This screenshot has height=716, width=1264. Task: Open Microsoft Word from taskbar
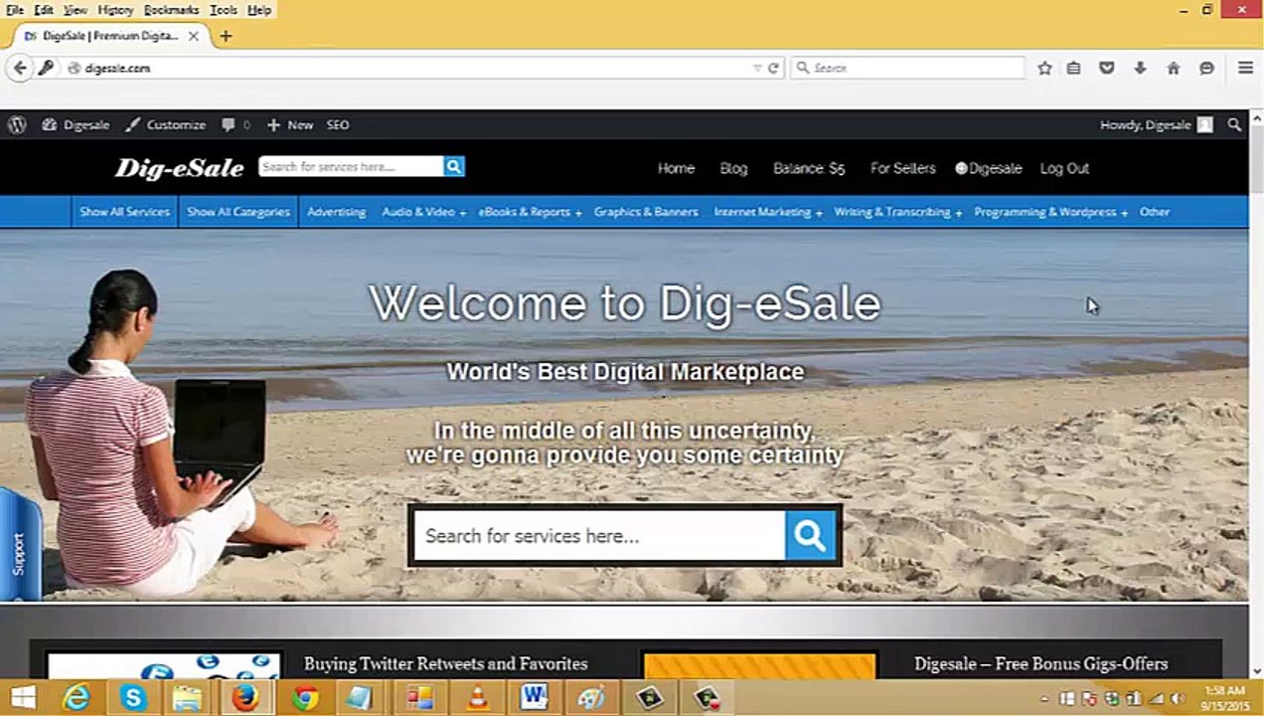click(534, 697)
